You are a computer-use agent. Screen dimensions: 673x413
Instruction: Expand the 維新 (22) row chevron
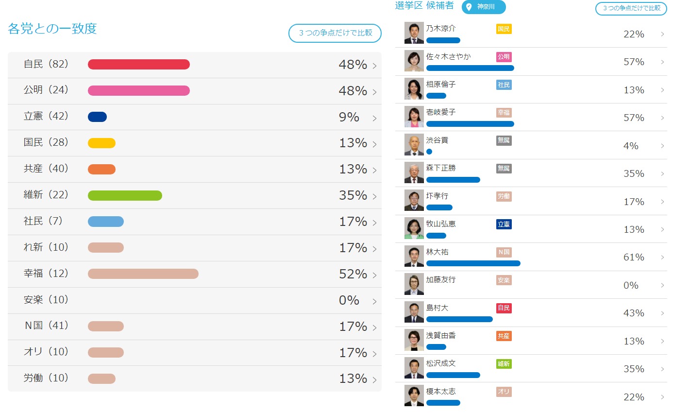(374, 197)
